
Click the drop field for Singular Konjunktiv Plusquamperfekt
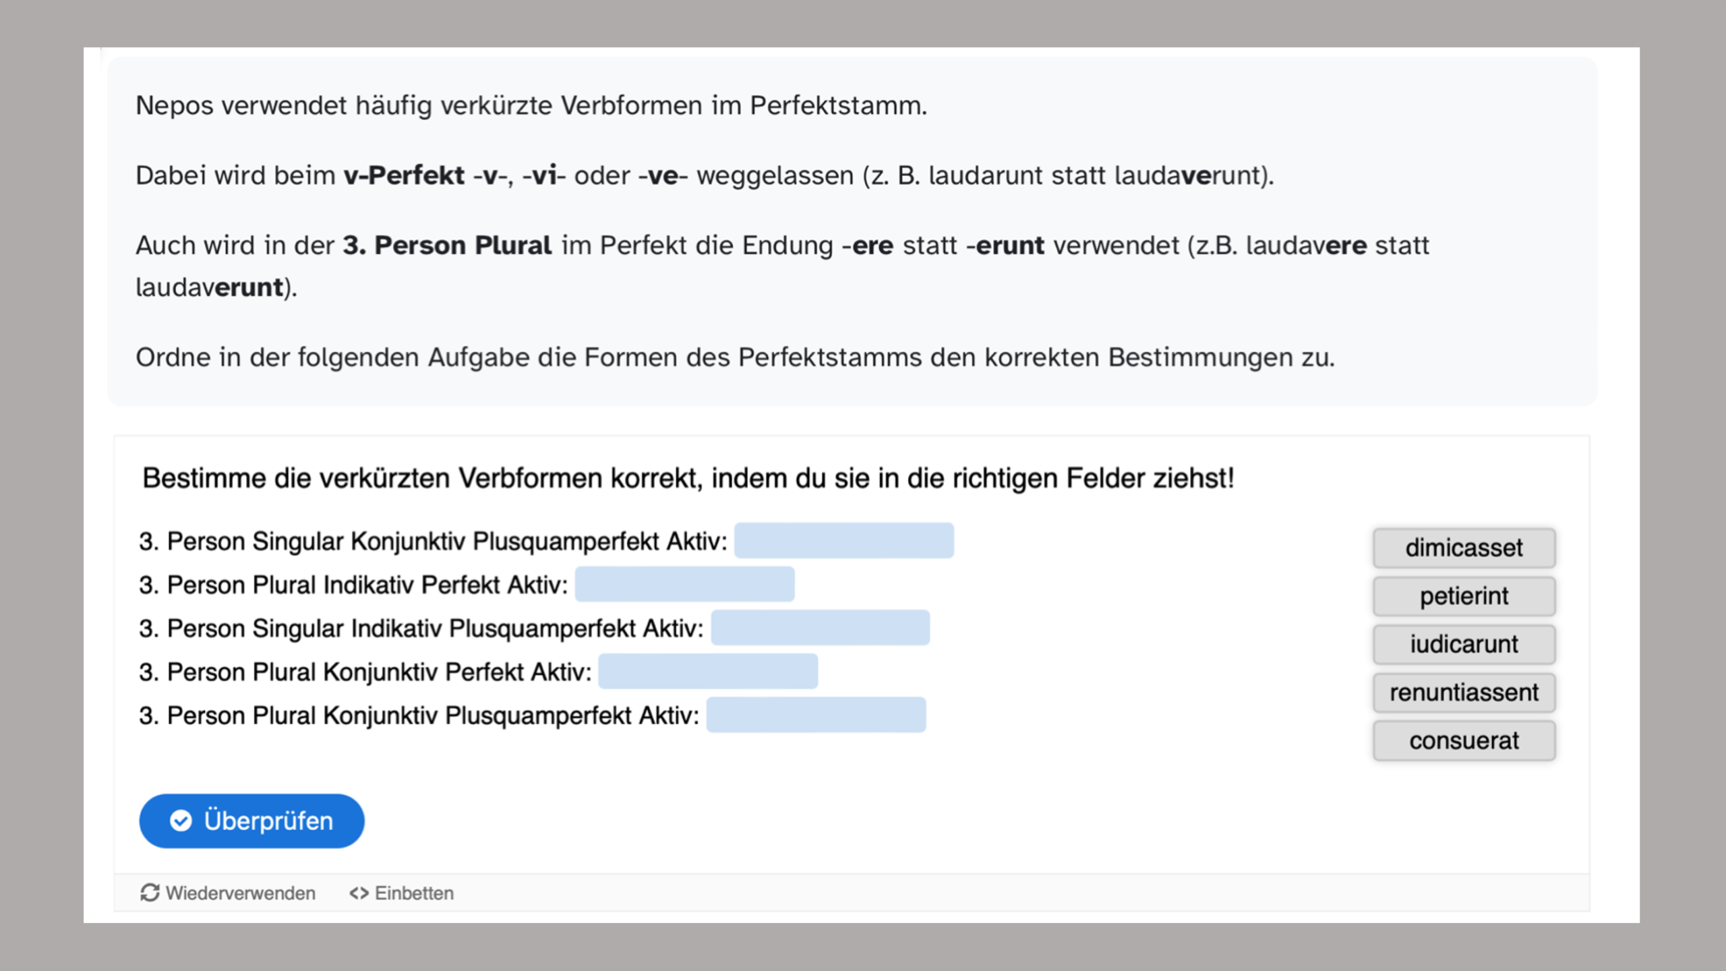pos(843,541)
